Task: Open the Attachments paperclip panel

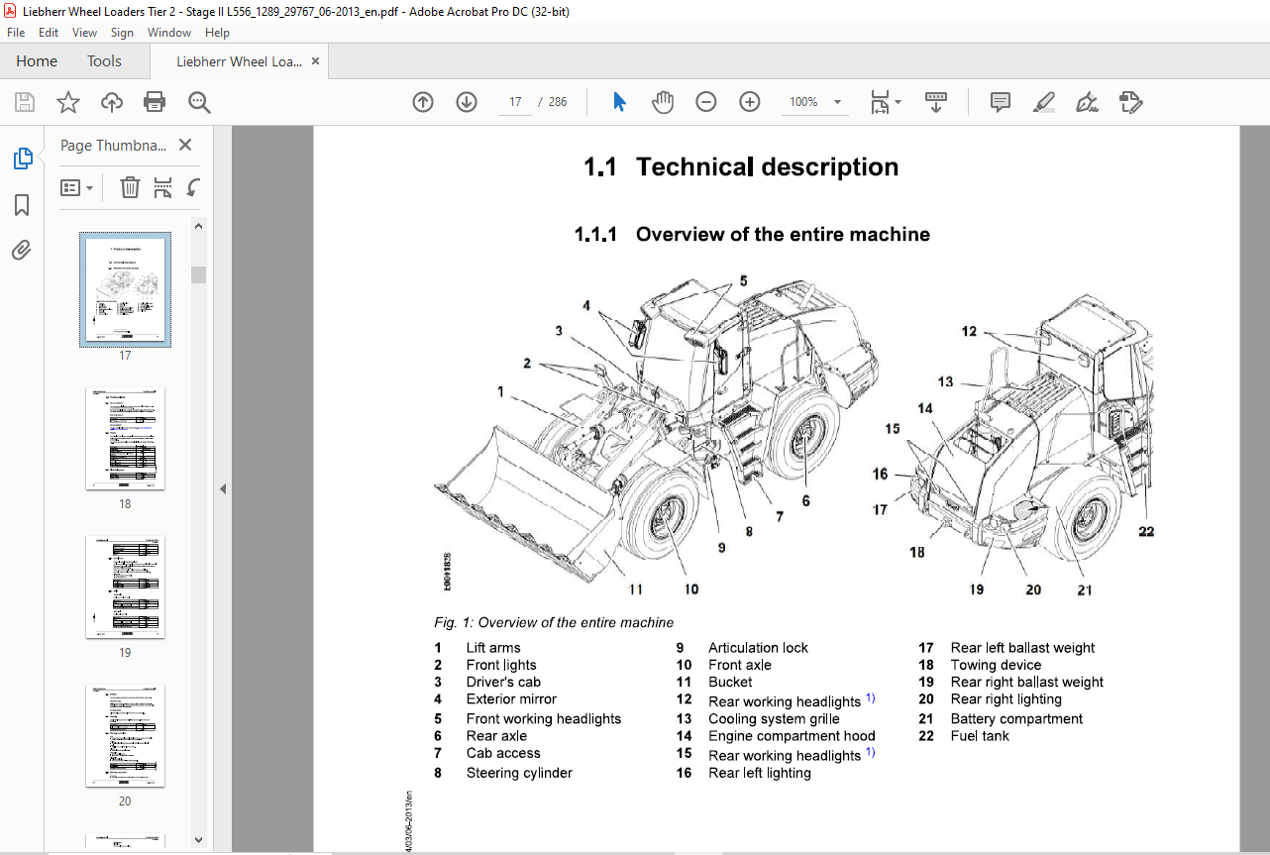Action: click(22, 251)
